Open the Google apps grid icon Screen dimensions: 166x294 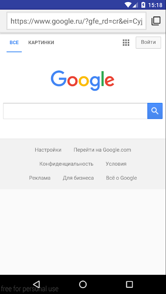pyautogui.click(x=126, y=43)
